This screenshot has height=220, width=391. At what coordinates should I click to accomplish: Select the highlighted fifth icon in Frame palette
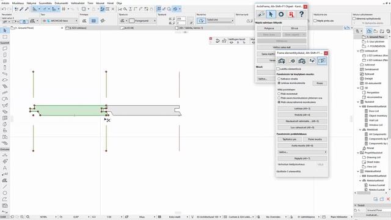[x=322, y=61]
